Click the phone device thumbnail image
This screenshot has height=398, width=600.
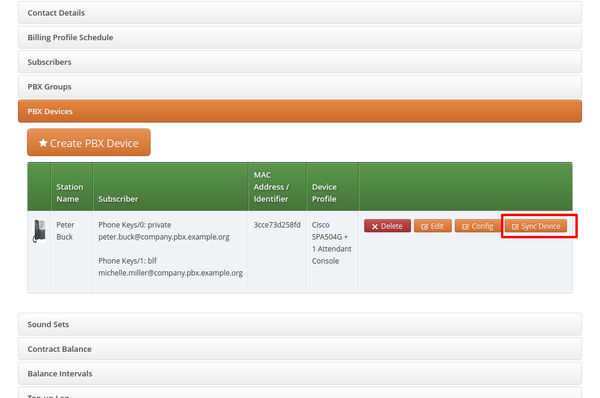click(x=39, y=231)
